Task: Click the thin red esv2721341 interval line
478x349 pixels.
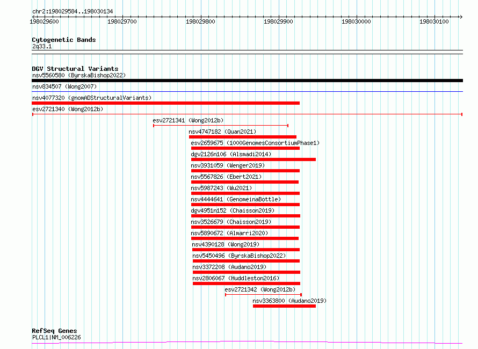Action: (221, 126)
